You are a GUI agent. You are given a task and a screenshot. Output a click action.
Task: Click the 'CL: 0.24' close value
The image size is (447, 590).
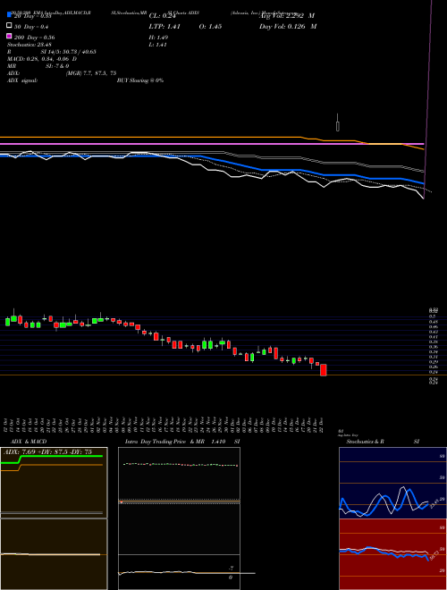(162, 16)
